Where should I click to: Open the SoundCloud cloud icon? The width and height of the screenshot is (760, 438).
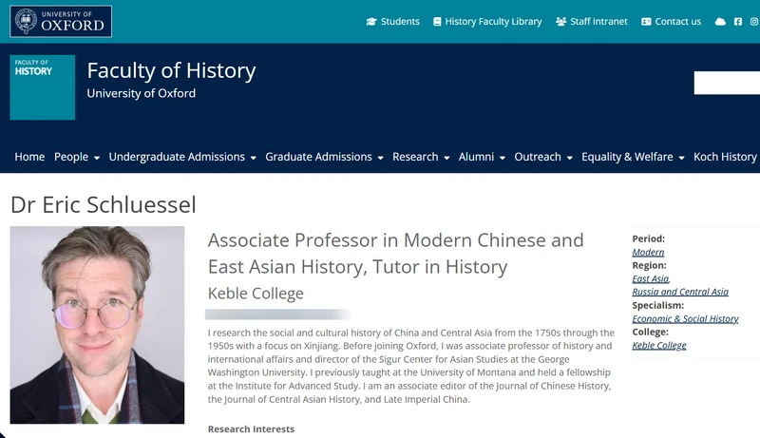click(x=720, y=21)
